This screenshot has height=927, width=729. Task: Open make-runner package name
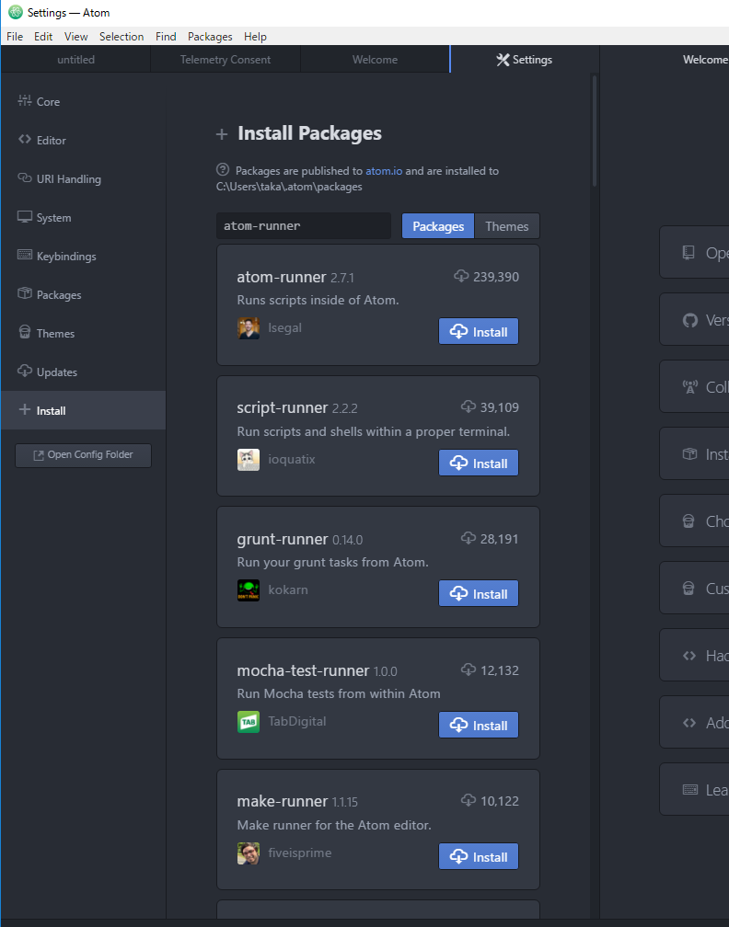coord(283,801)
